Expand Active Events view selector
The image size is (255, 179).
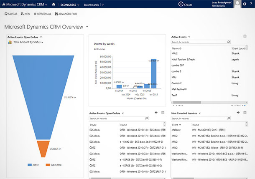pos(189,37)
